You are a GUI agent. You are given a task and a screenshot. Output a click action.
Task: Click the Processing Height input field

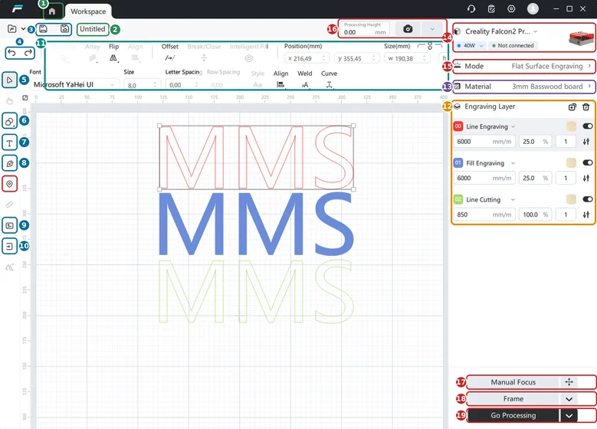click(x=365, y=29)
